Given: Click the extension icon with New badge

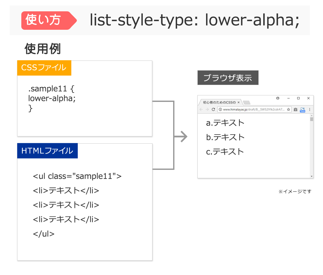Looking at the screenshot, I should click(302, 110).
